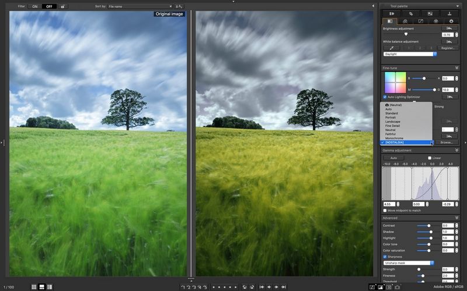Screen dimensions: 467x291
Task: Uncheck the Sharpness checkbox
Action: [385, 256]
